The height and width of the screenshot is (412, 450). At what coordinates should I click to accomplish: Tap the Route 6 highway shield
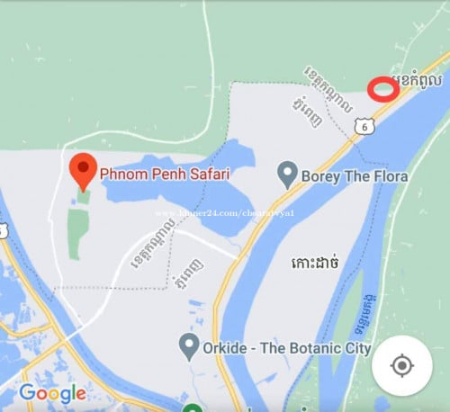click(364, 126)
